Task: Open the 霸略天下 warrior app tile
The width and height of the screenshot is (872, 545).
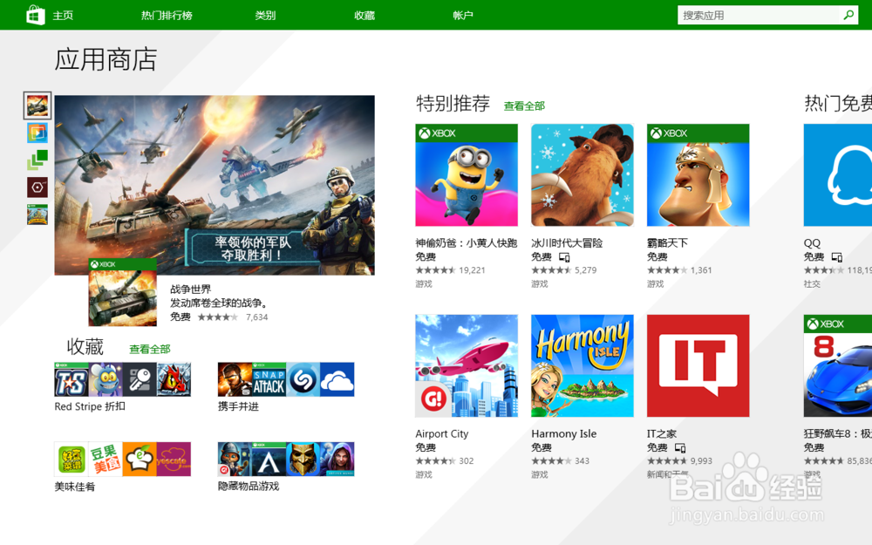Action: coord(698,175)
